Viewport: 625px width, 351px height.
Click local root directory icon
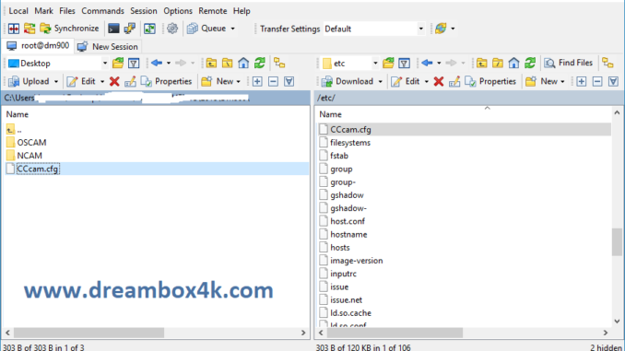227,63
